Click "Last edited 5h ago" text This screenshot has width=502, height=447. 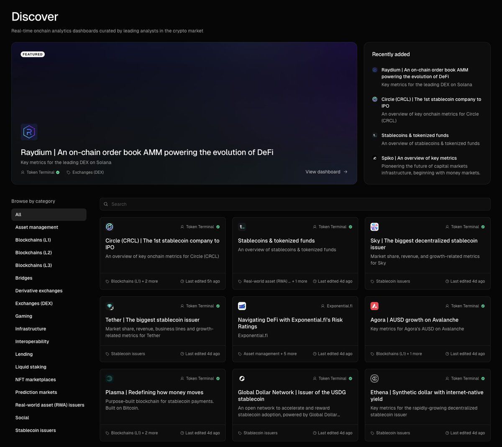click(x=202, y=281)
